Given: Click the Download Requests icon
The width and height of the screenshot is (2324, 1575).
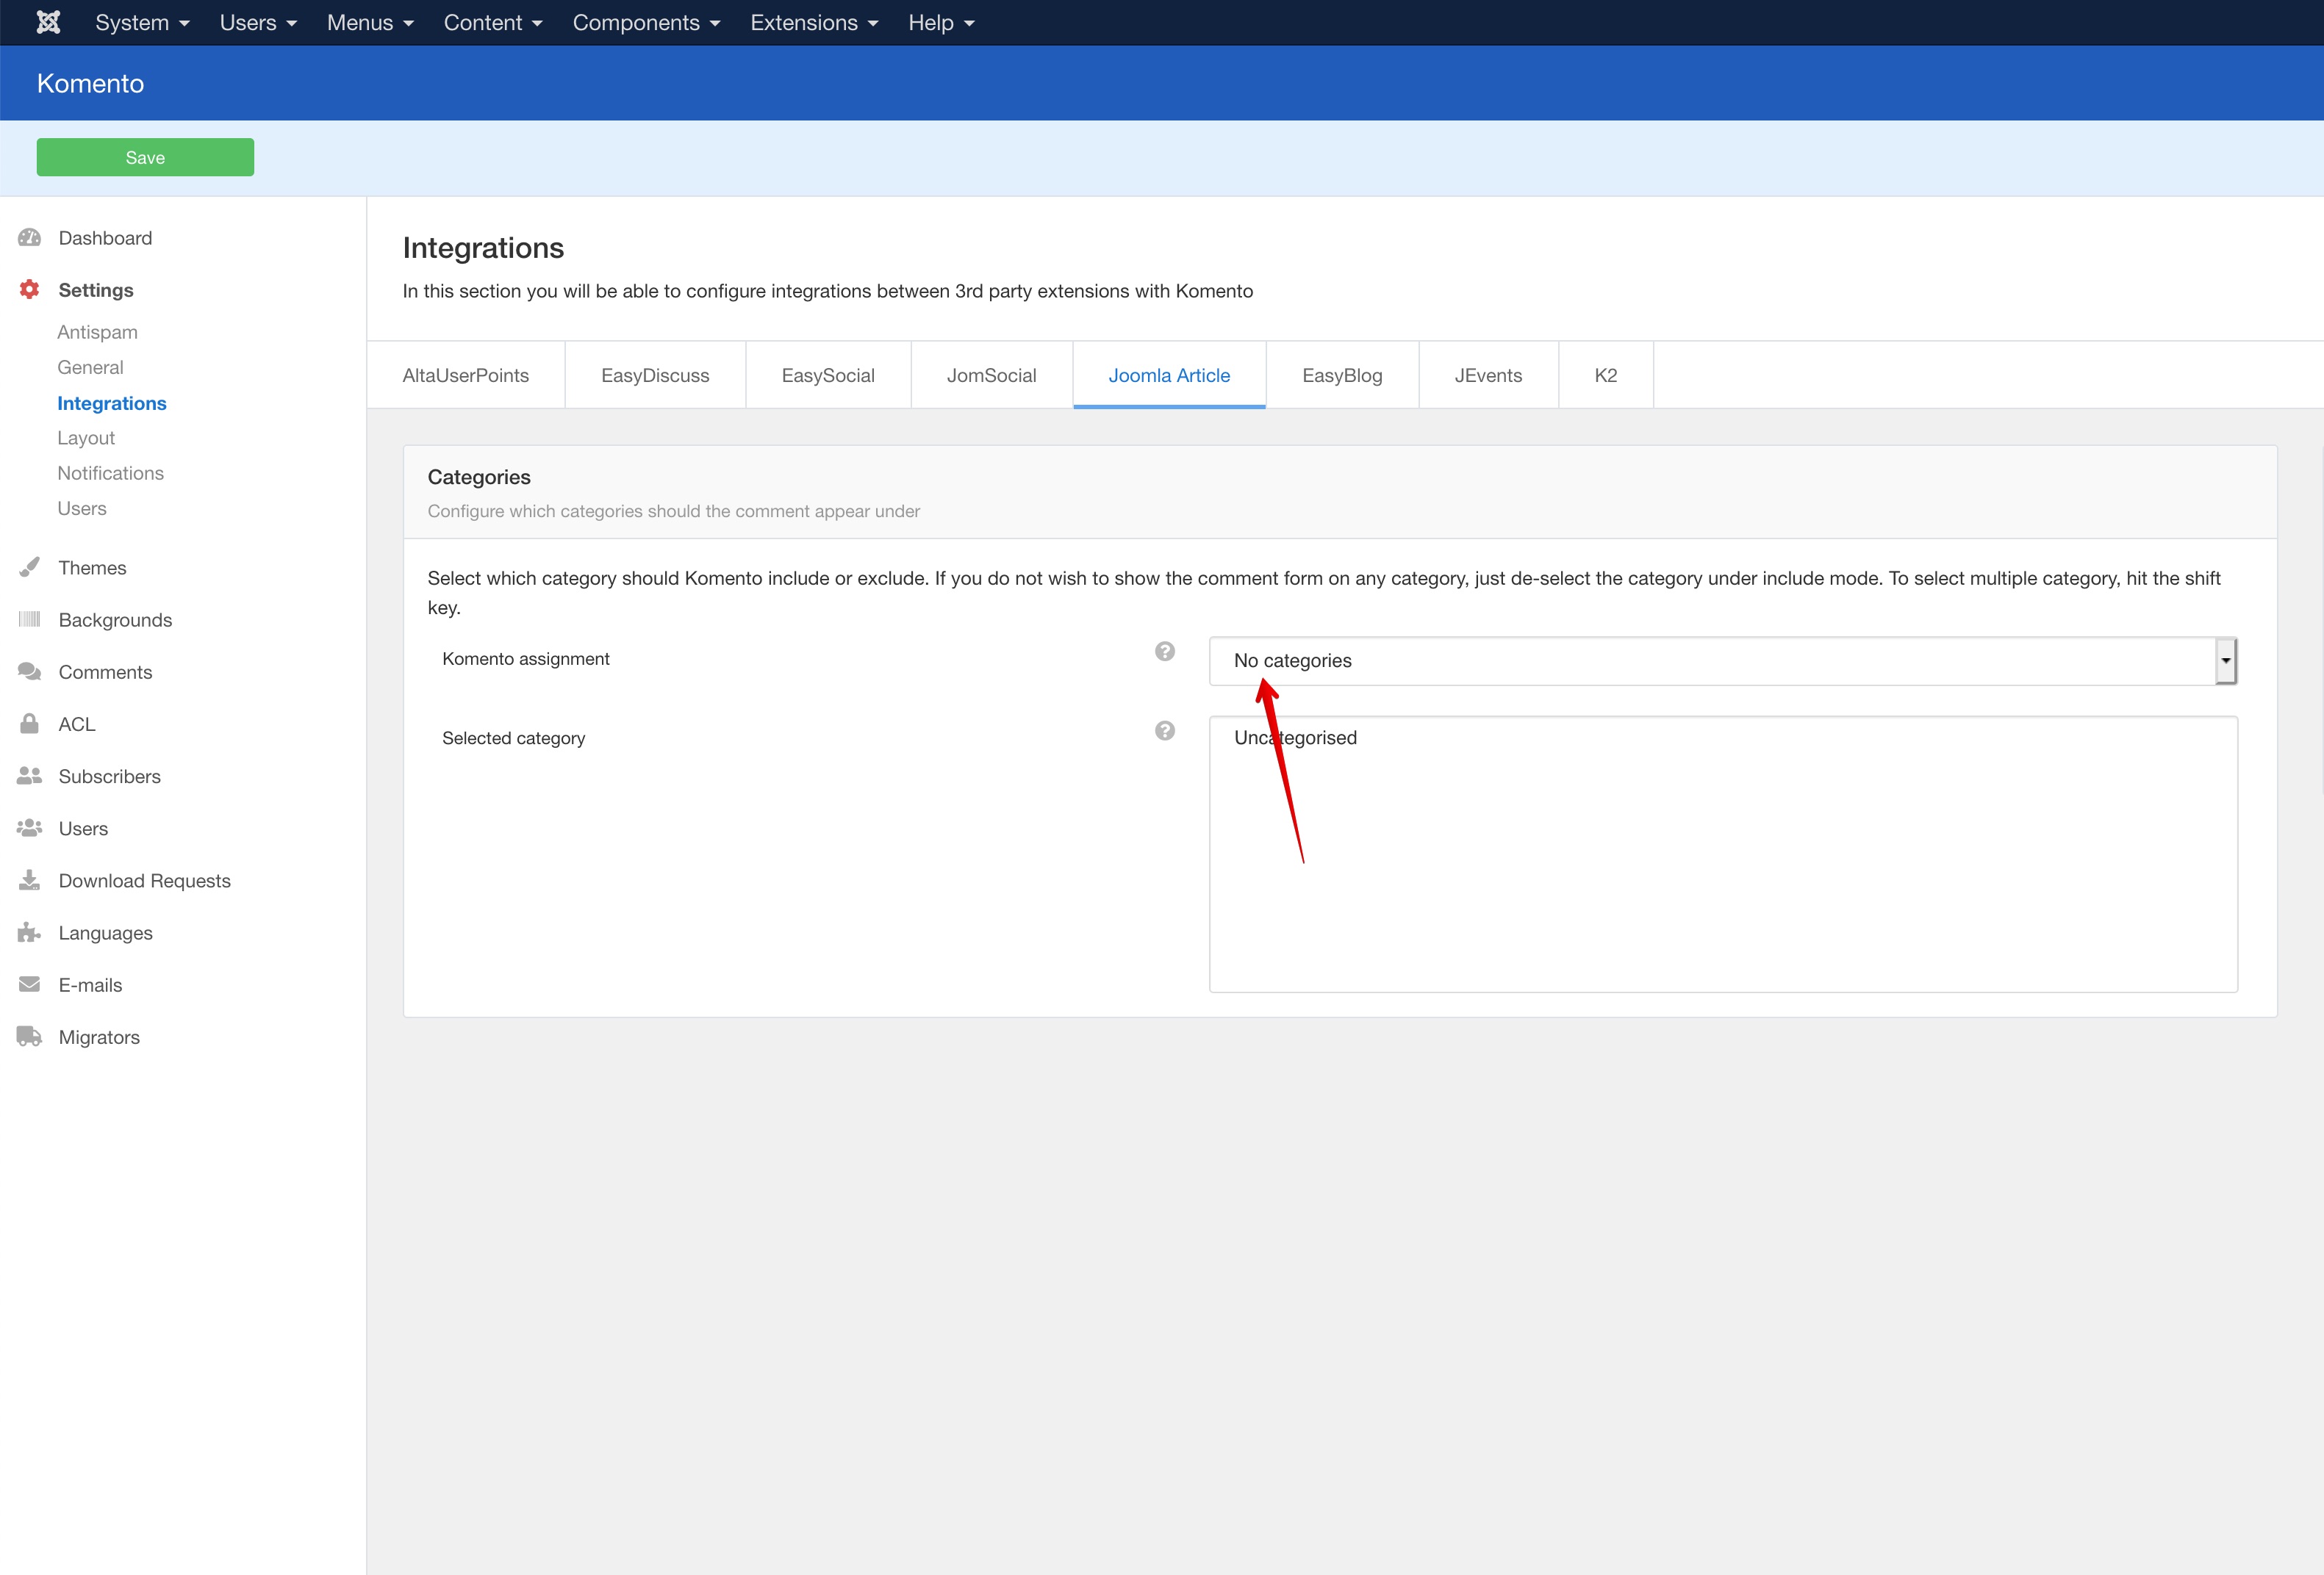Looking at the screenshot, I should 30,879.
